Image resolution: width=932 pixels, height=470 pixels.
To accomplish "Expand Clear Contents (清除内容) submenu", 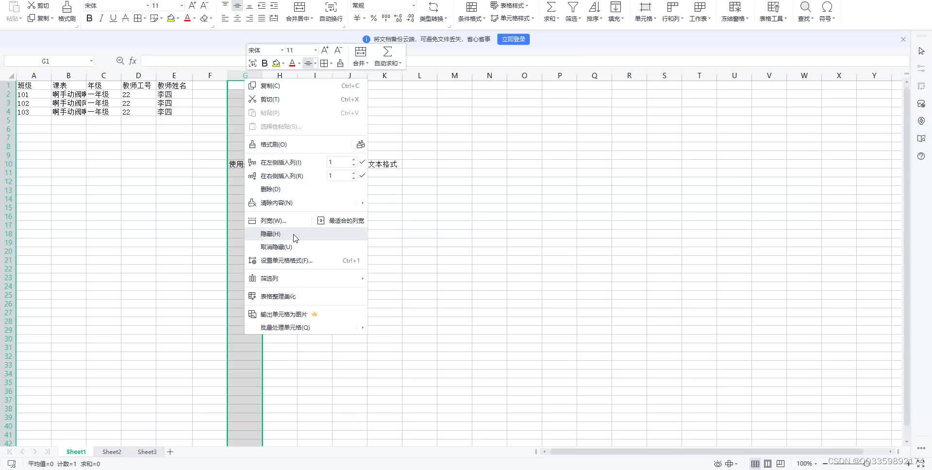I will (306, 203).
